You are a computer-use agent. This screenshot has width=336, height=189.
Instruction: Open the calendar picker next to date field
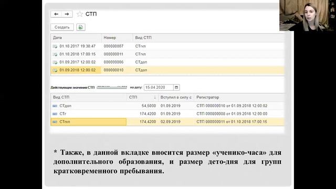click(x=176, y=88)
